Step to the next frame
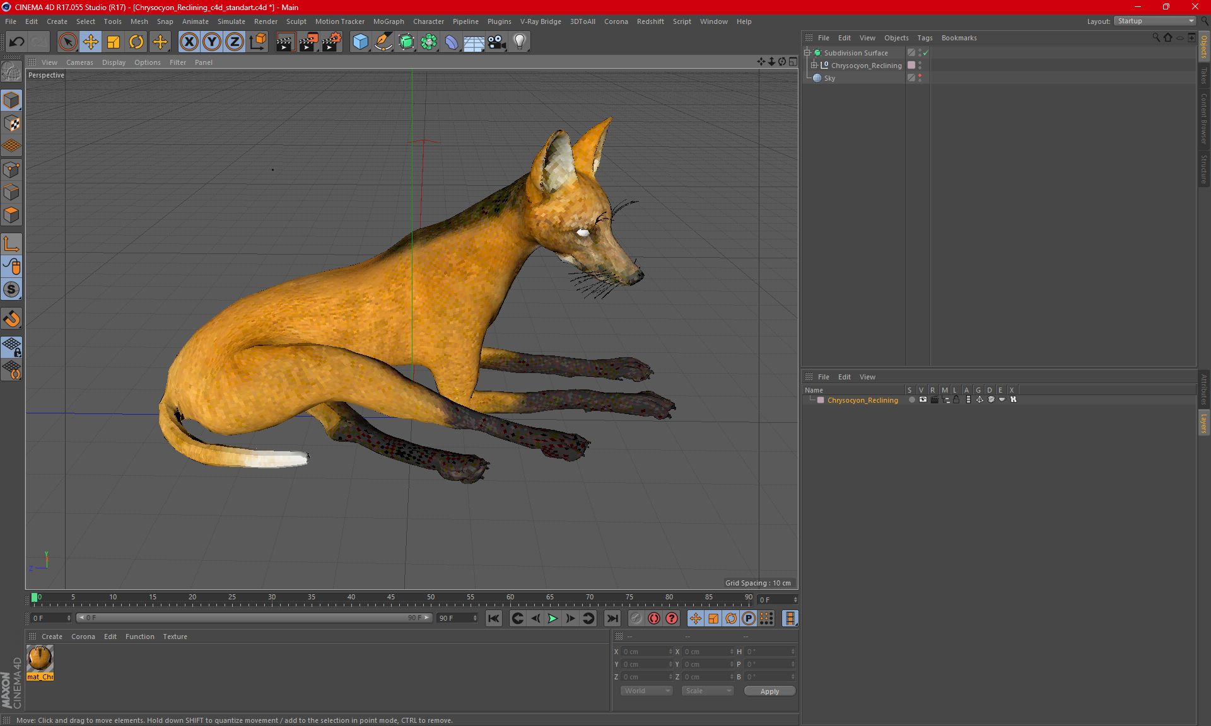The image size is (1211, 726). (x=570, y=619)
